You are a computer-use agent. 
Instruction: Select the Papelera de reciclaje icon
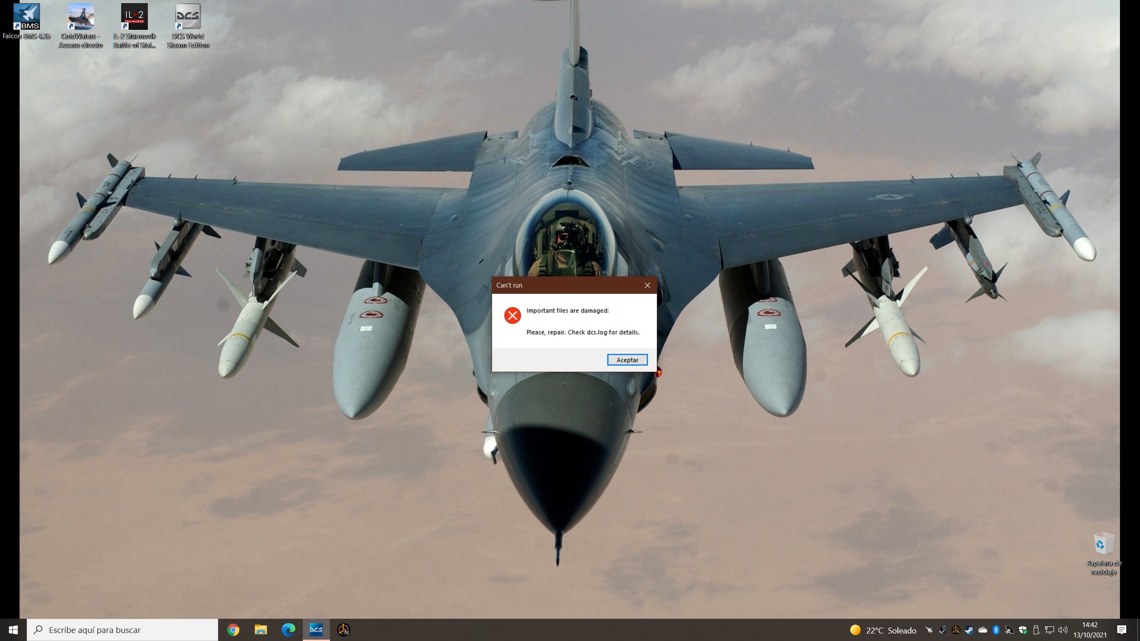[x=1103, y=553]
